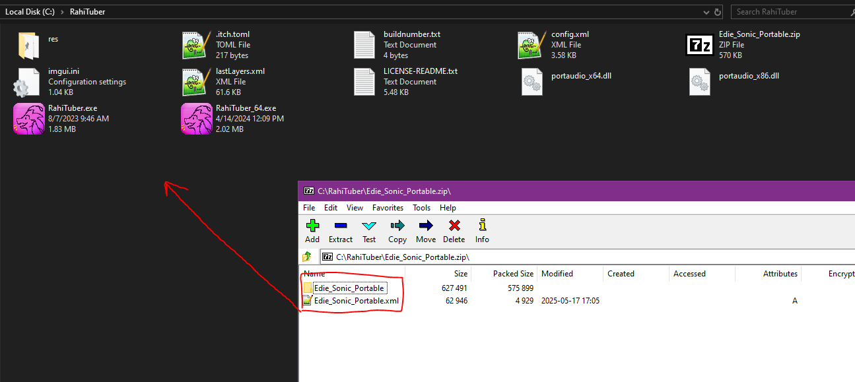The width and height of the screenshot is (855, 382).
Task: Open the View menu in 7-Zip
Action: coord(355,208)
